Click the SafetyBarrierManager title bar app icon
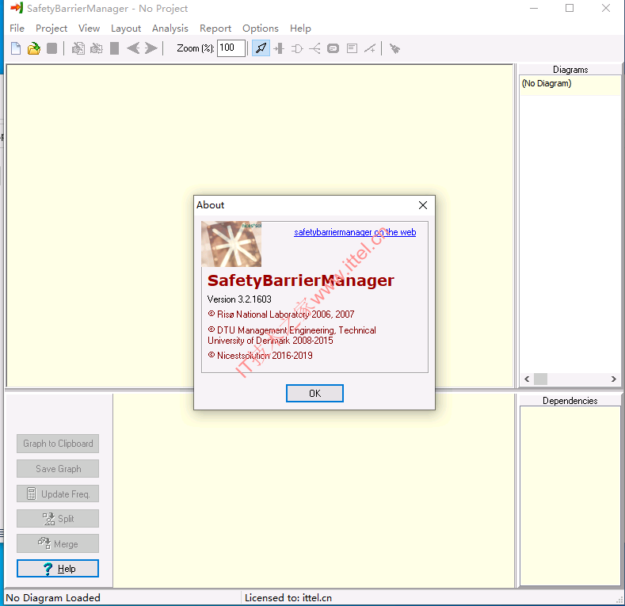The width and height of the screenshot is (625, 606). pos(17,8)
